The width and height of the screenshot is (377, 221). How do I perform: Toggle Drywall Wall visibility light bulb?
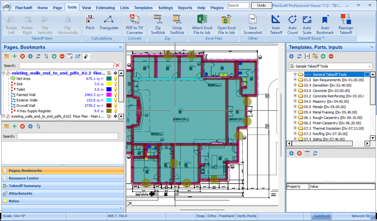[116, 106]
